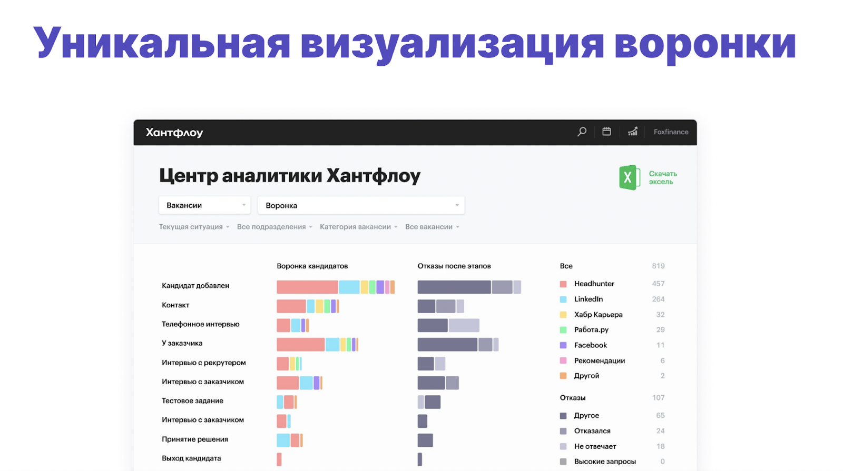Select the Работа.ру legend label
843x471 pixels.
pos(591,330)
